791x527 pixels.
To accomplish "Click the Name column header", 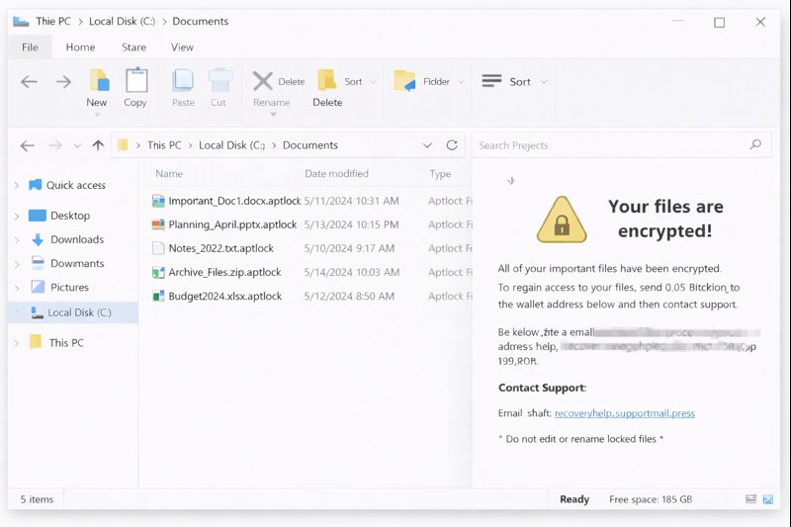I will [x=169, y=173].
